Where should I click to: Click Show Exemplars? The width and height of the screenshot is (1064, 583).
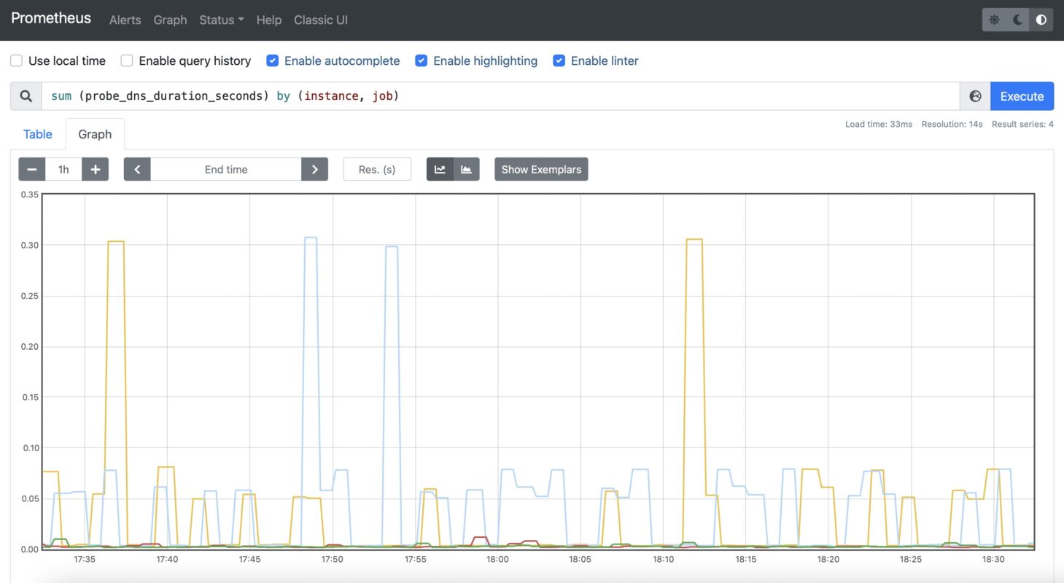tap(541, 168)
